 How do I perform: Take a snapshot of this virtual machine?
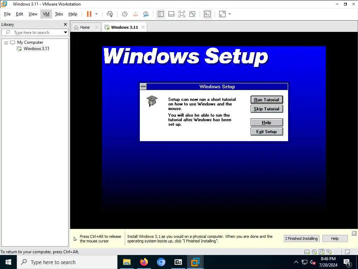click(125, 14)
